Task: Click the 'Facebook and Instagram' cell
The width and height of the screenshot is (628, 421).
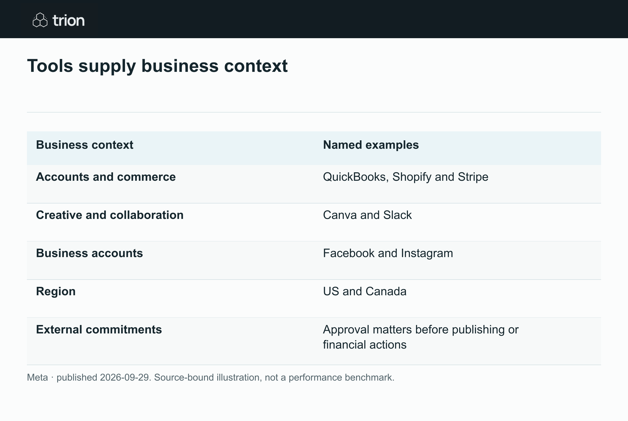Action: 388,253
